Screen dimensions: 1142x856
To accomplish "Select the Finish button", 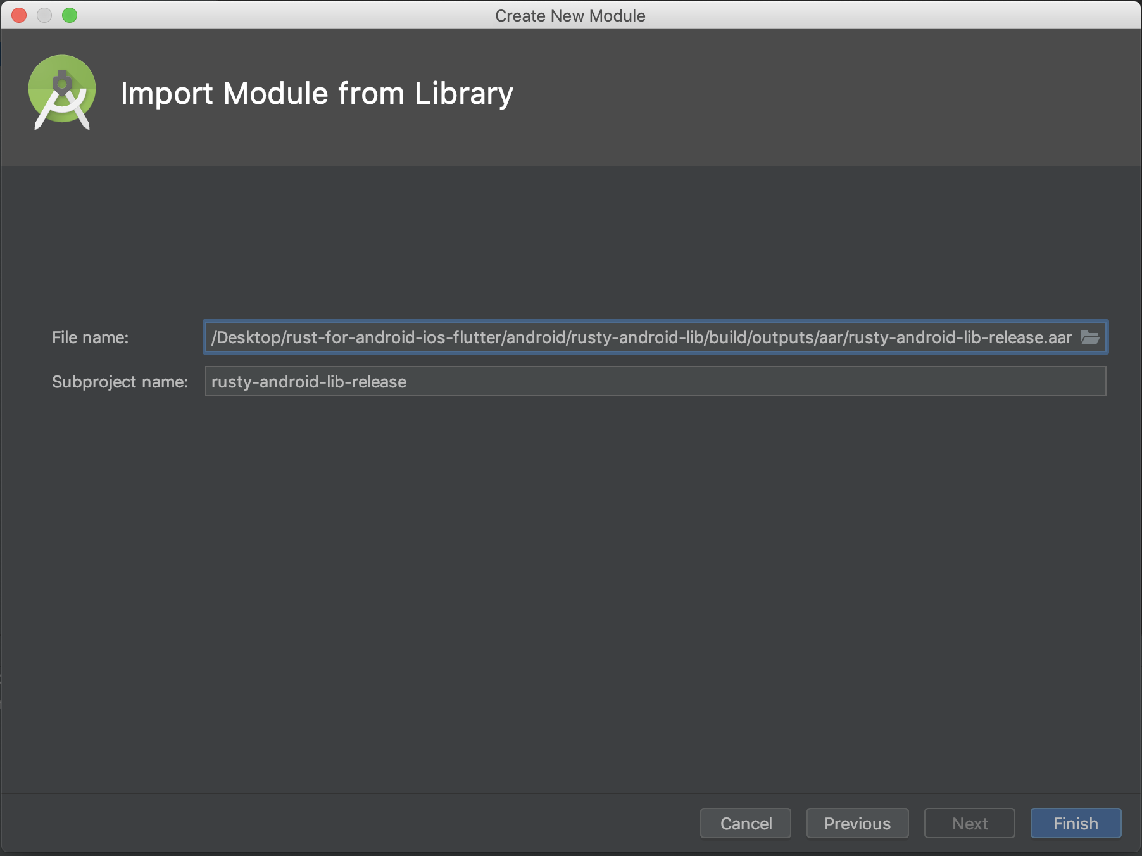I will (x=1075, y=823).
